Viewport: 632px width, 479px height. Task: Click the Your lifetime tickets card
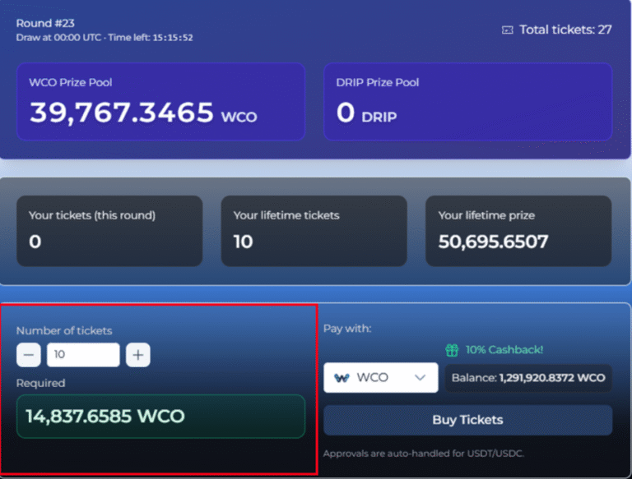click(x=314, y=231)
